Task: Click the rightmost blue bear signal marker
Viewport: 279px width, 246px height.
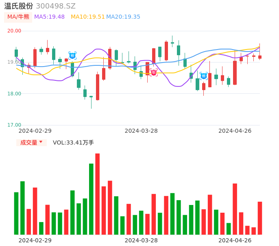Action: [x=204, y=76]
